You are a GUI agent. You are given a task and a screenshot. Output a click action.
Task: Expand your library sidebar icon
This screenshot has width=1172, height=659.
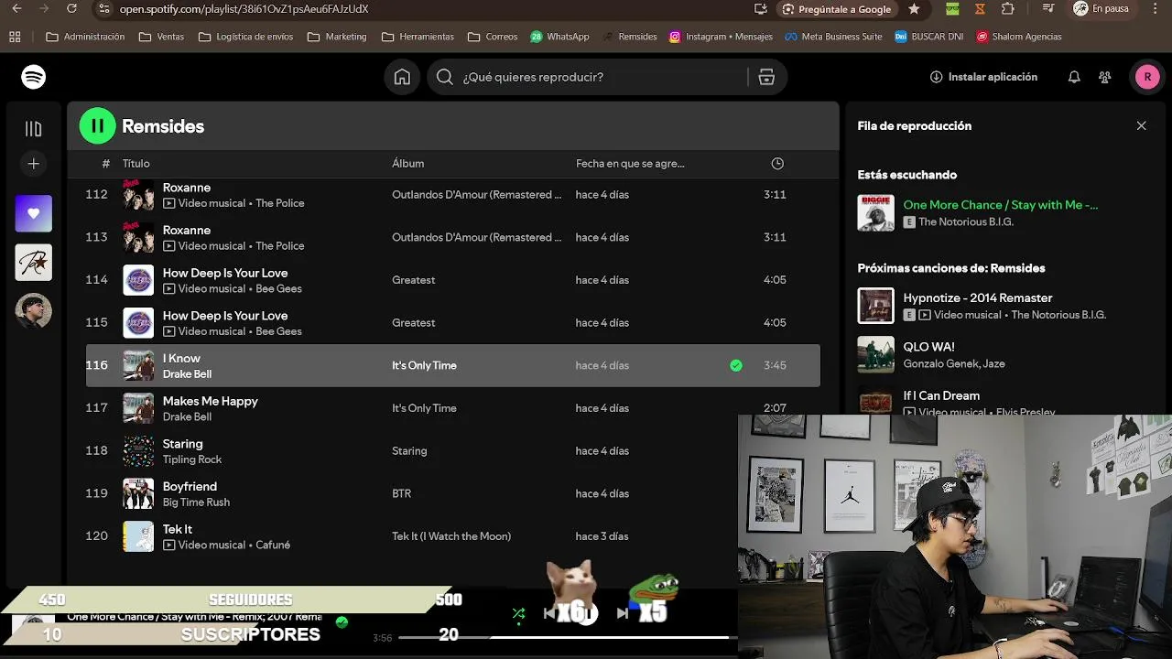pos(34,129)
